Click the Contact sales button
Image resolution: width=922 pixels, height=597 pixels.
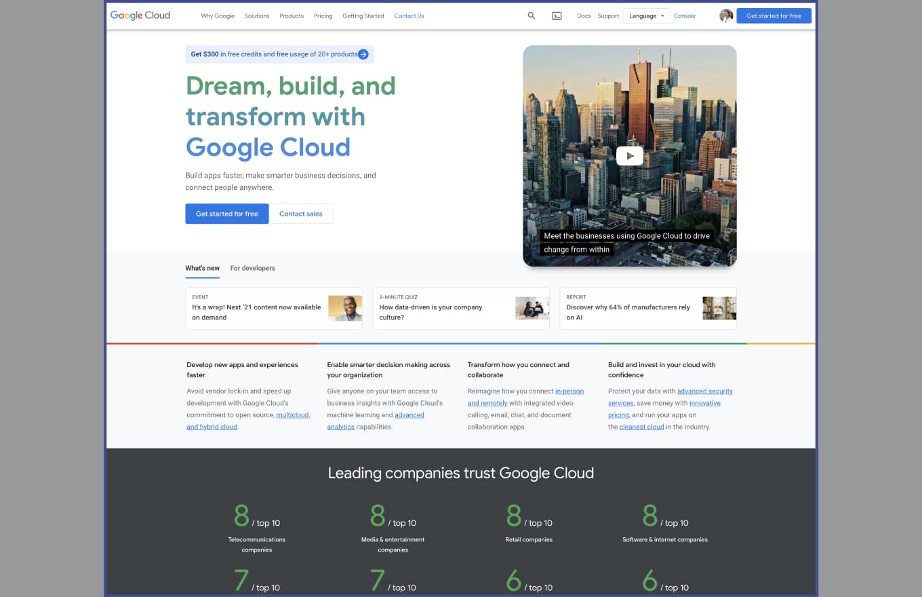point(301,214)
